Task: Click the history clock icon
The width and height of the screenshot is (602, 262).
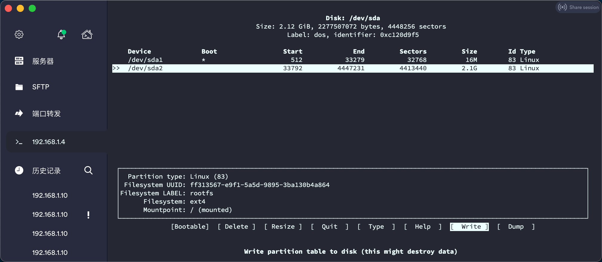Action: [19, 170]
